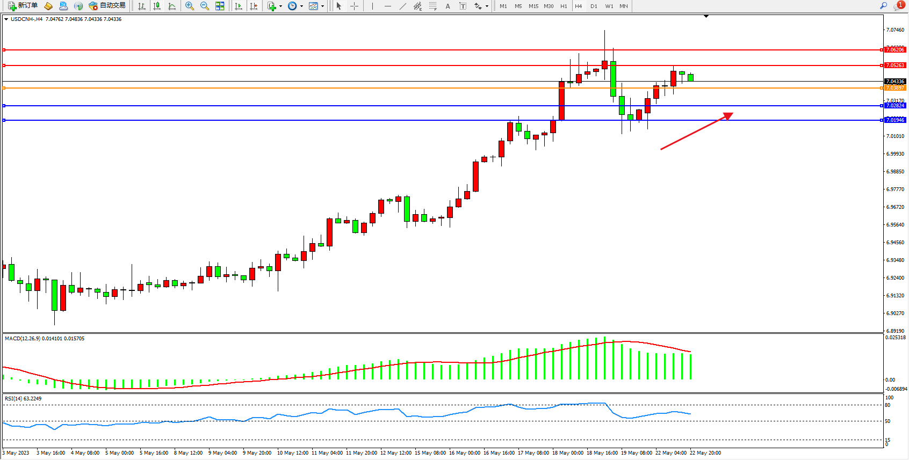This screenshot has width=909, height=460.
Task: Click the red 7.06206 price level label
Action: [895, 50]
